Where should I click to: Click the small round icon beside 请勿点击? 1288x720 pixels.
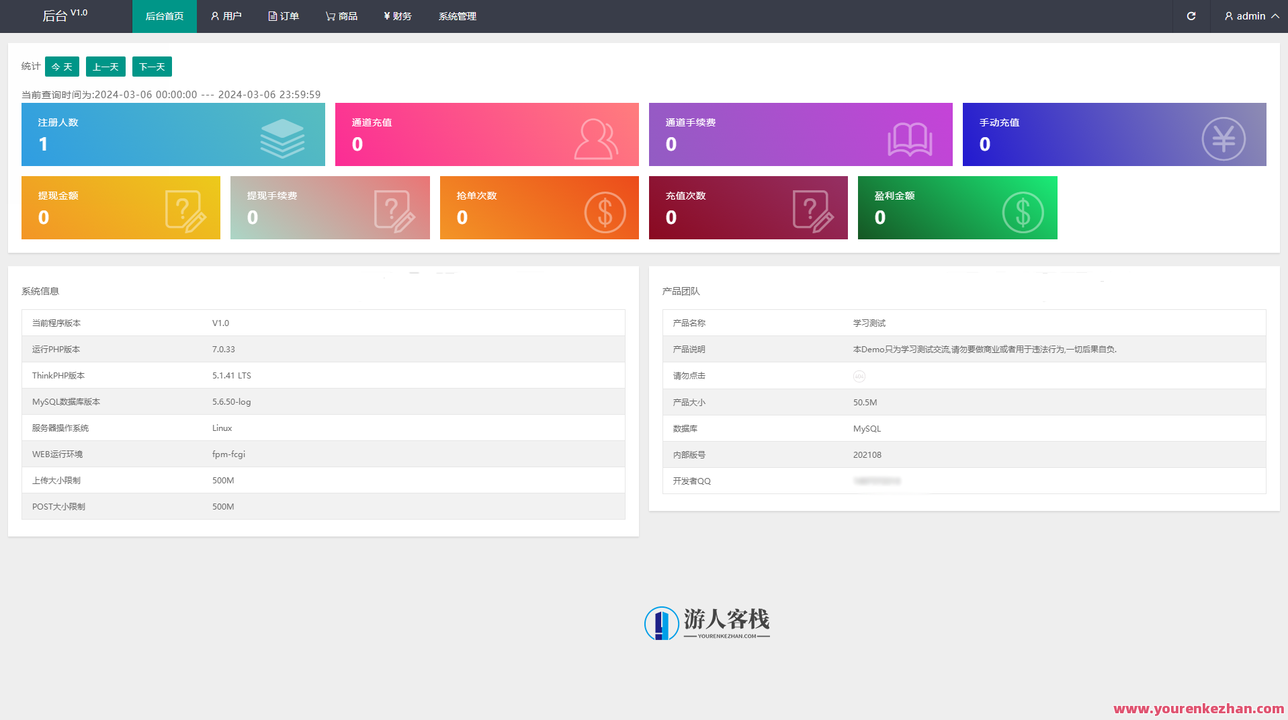click(859, 376)
